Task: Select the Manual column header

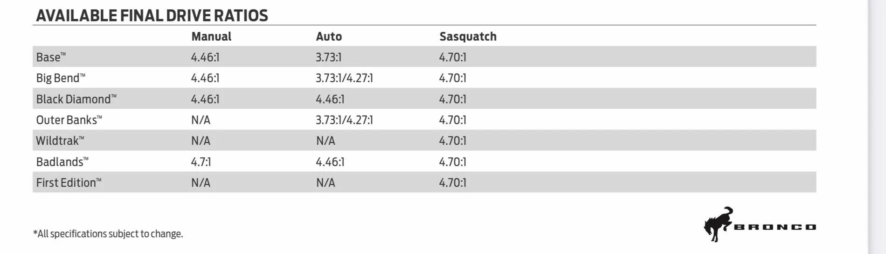Action: pos(211,36)
